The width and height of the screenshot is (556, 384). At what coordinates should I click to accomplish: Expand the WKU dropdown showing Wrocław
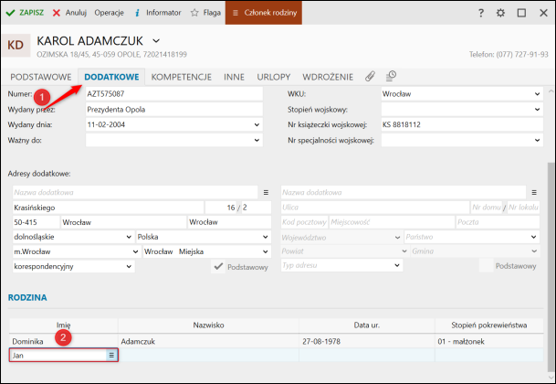[x=537, y=94]
